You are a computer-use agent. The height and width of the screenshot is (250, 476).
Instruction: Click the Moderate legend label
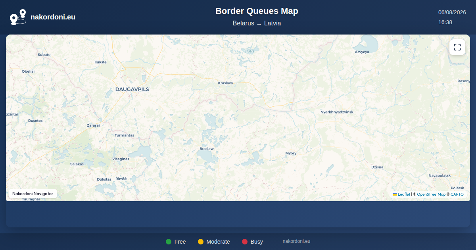tap(218, 242)
